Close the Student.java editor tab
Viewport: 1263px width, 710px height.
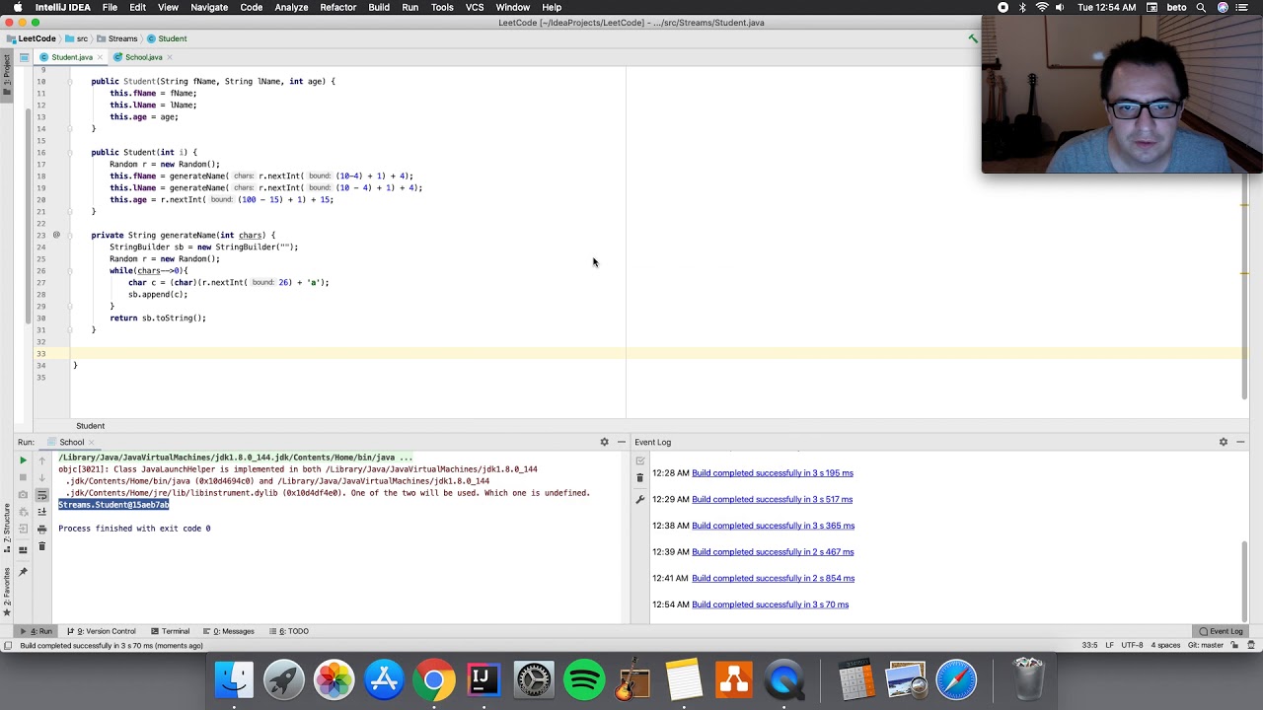click(101, 57)
